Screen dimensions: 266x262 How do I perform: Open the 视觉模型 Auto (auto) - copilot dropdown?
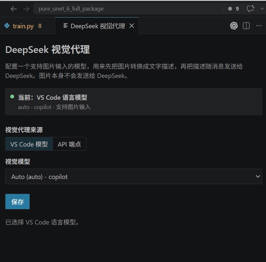[133, 176]
